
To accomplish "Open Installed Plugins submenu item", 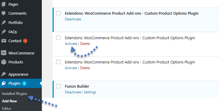I will pyautogui.click(x=15, y=94).
